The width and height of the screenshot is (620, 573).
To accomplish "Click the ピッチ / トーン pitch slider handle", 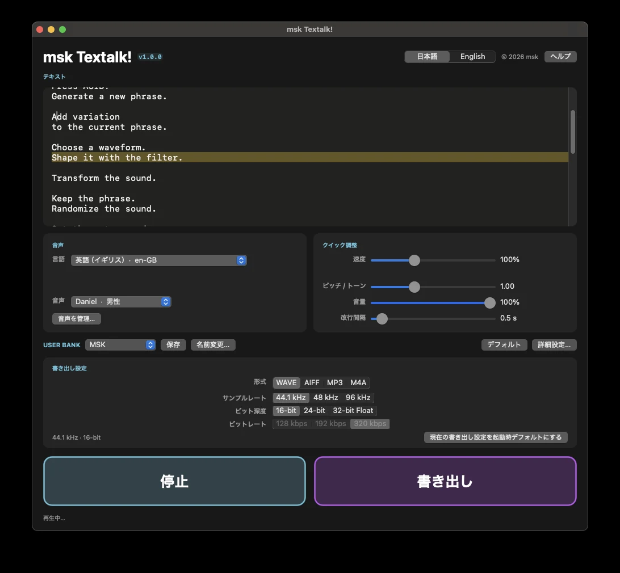I will [414, 286].
